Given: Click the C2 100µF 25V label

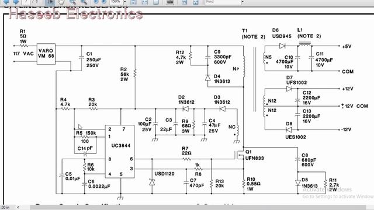Looking at the screenshot, I should point(145,124).
